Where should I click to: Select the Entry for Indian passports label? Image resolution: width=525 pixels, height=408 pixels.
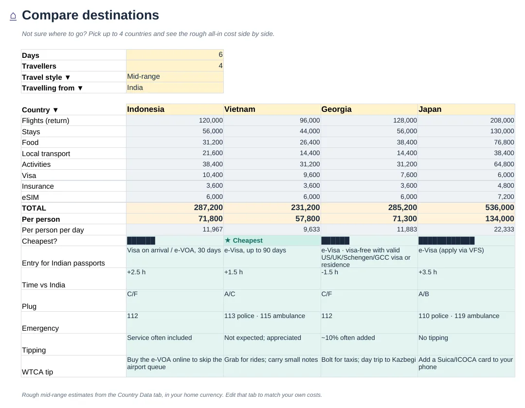(73, 257)
